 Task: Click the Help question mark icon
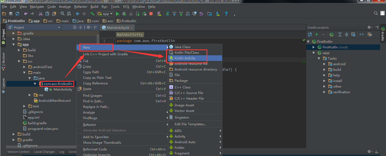point(226,14)
